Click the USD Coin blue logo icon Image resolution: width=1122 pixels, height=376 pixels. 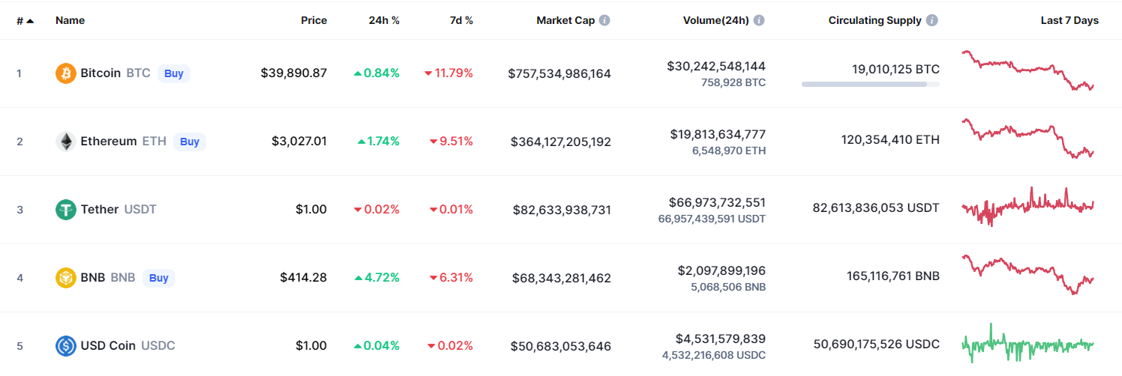[66, 346]
